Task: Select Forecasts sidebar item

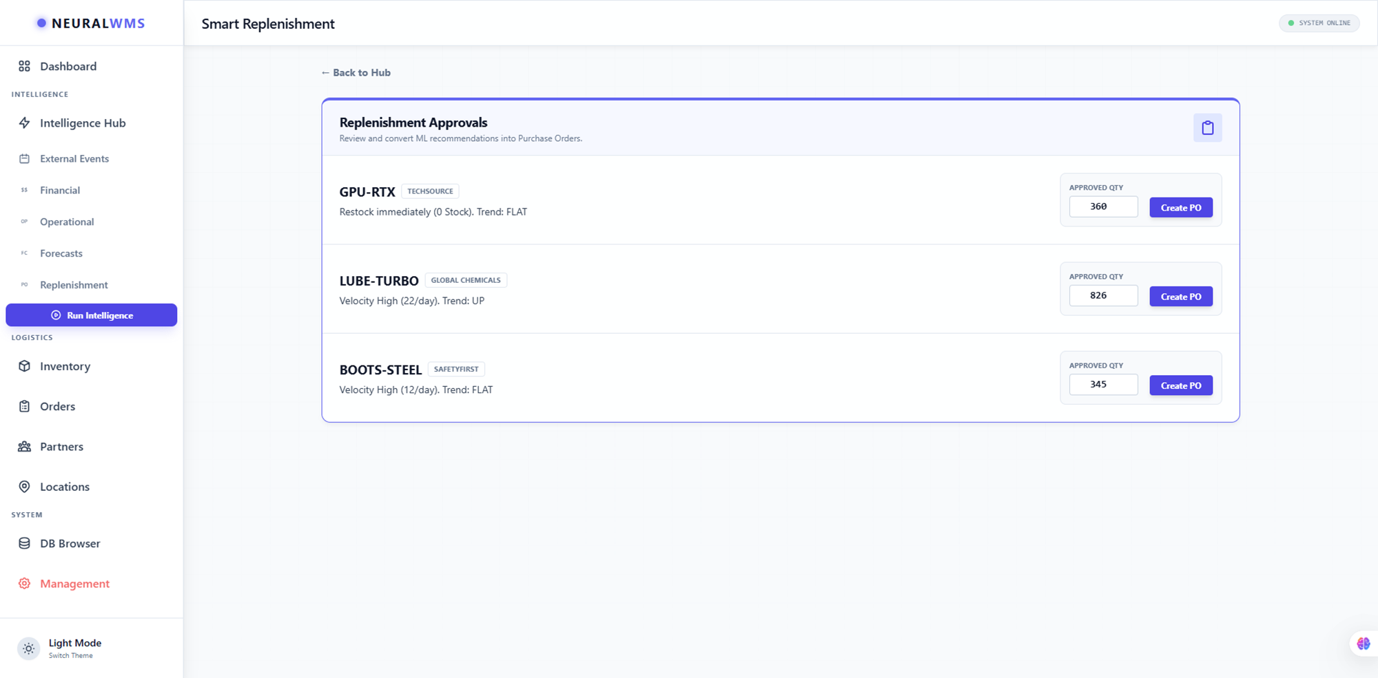Action: click(61, 253)
